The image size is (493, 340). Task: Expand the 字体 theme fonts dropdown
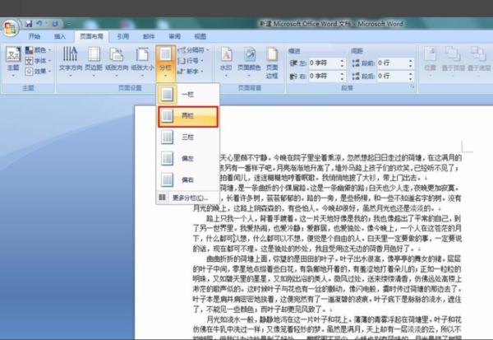pyautogui.click(x=38, y=60)
